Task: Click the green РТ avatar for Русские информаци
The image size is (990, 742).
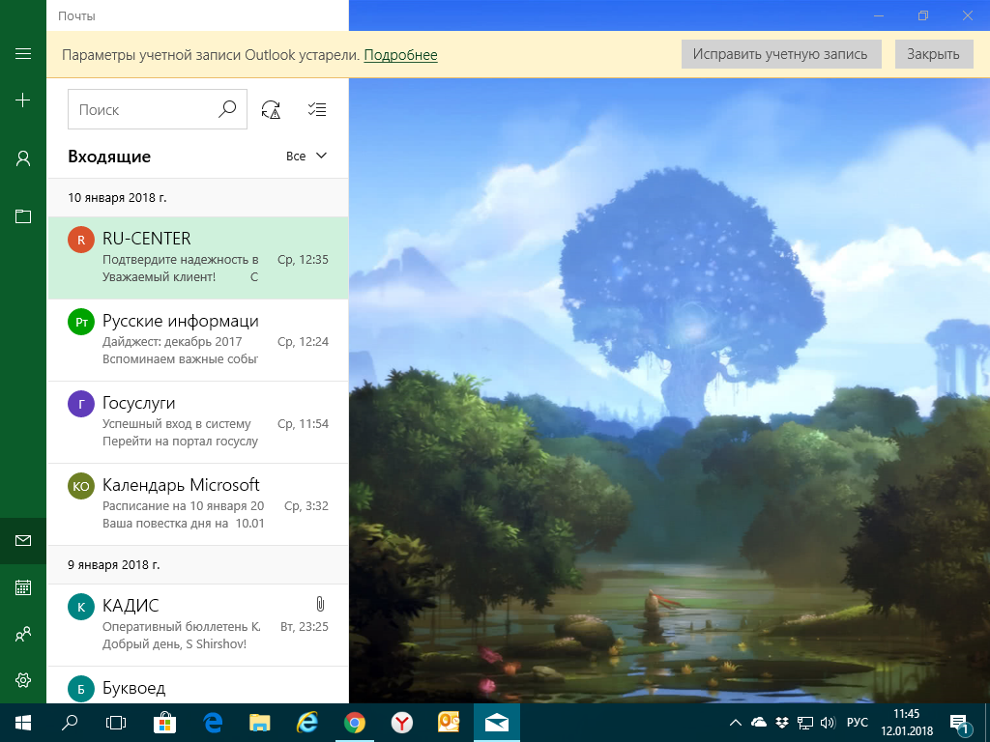Action: click(x=81, y=322)
